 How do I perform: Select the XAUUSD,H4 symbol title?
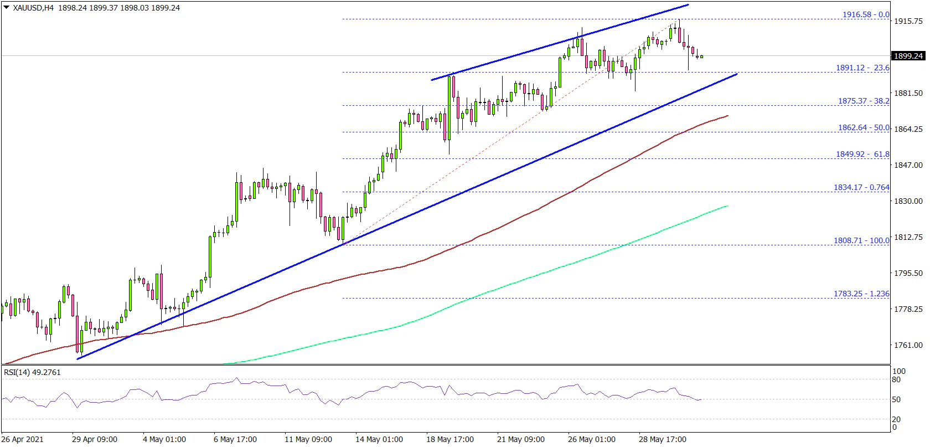[33, 8]
